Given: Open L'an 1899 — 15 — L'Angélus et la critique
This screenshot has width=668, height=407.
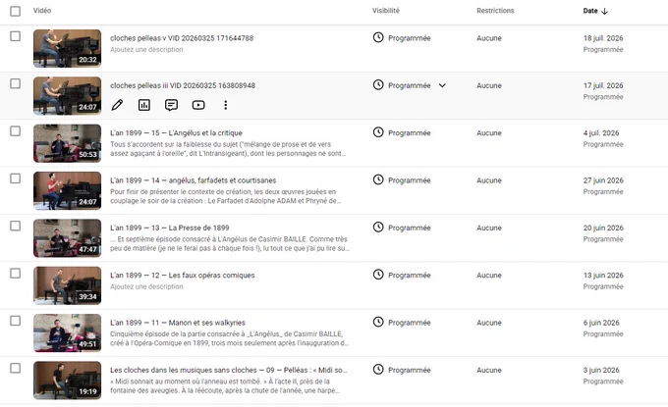Looking at the screenshot, I should tap(176, 132).
